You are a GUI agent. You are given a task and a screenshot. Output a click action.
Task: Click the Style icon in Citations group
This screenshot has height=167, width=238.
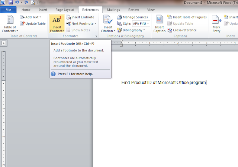tap(119, 24)
